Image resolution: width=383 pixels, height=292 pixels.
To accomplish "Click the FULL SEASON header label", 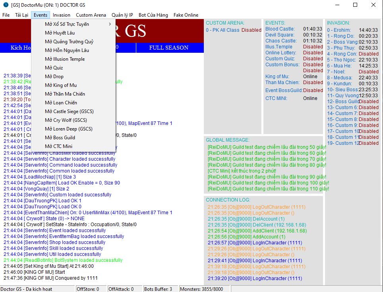I will (169, 48).
